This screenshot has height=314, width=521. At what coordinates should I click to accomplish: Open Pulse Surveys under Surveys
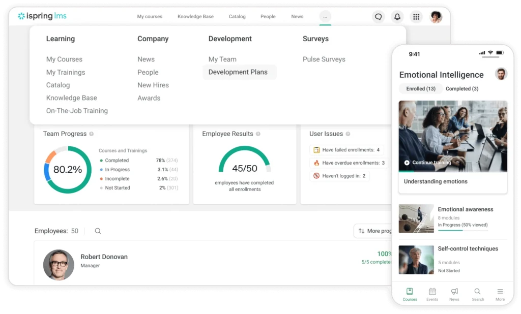(324, 59)
